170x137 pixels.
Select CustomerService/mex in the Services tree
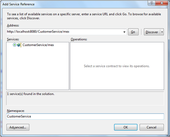tap(38, 45)
